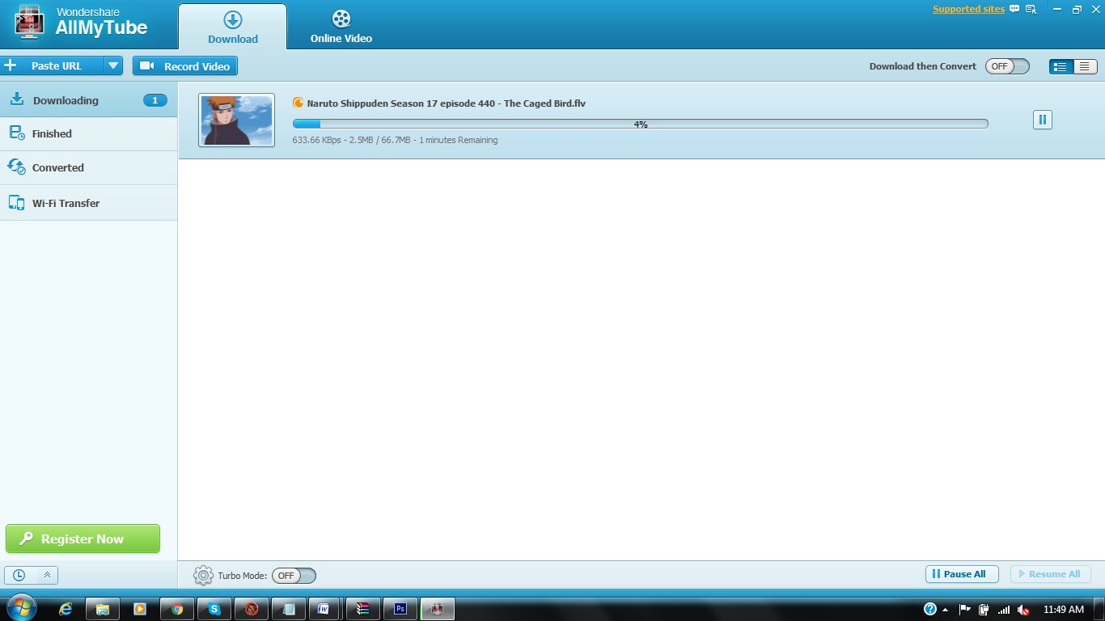The height and width of the screenshot is (621, 1105).
Task: Show hidden system tray icons
Action: click(945, 610)
